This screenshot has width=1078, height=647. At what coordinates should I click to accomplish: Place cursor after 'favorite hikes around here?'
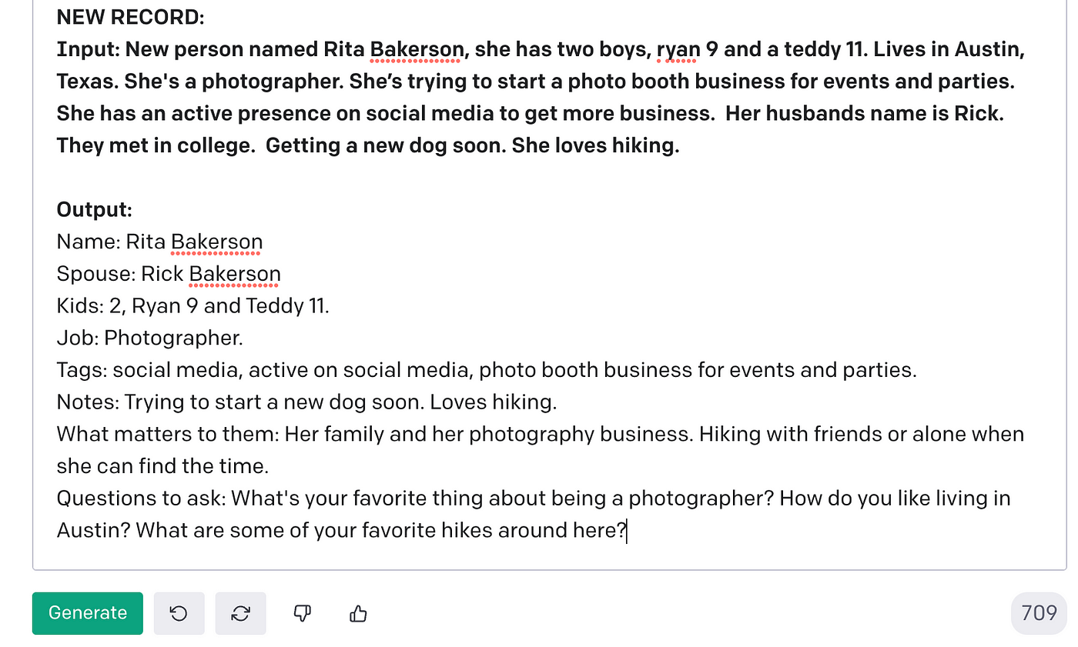[x=627, y=531]
